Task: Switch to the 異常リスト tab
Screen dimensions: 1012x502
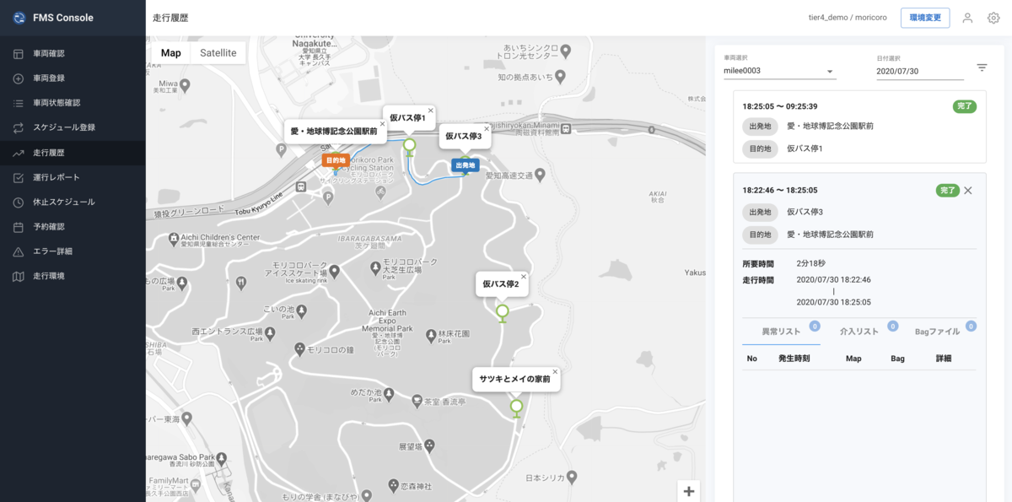Action: coord(781,332)
